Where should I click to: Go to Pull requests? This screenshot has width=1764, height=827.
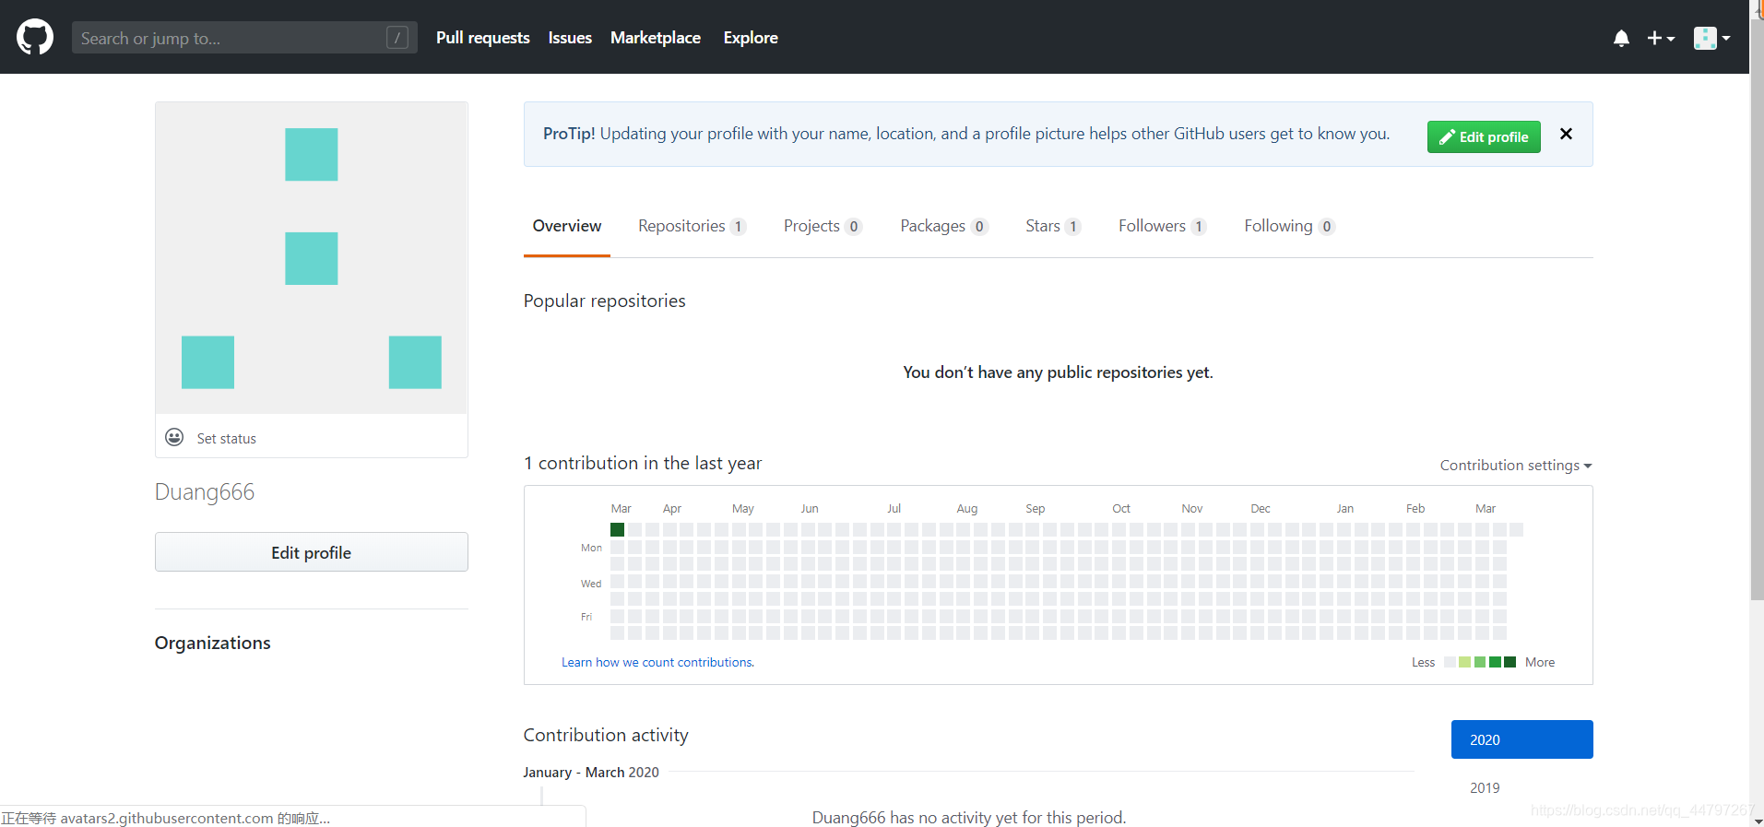[483, 38]
